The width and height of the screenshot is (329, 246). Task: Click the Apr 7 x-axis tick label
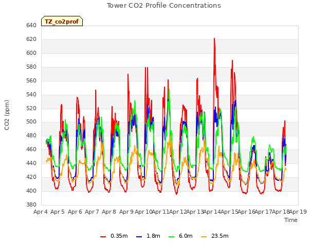point(92,212)
